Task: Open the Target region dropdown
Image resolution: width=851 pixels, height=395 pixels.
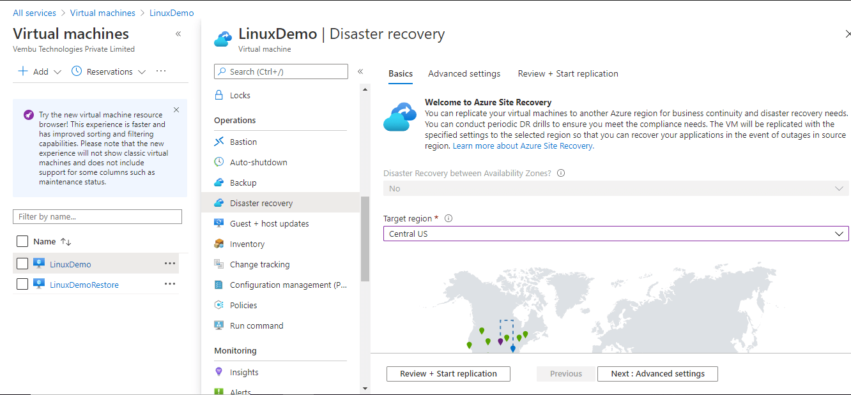Action: tap(616, 234)
